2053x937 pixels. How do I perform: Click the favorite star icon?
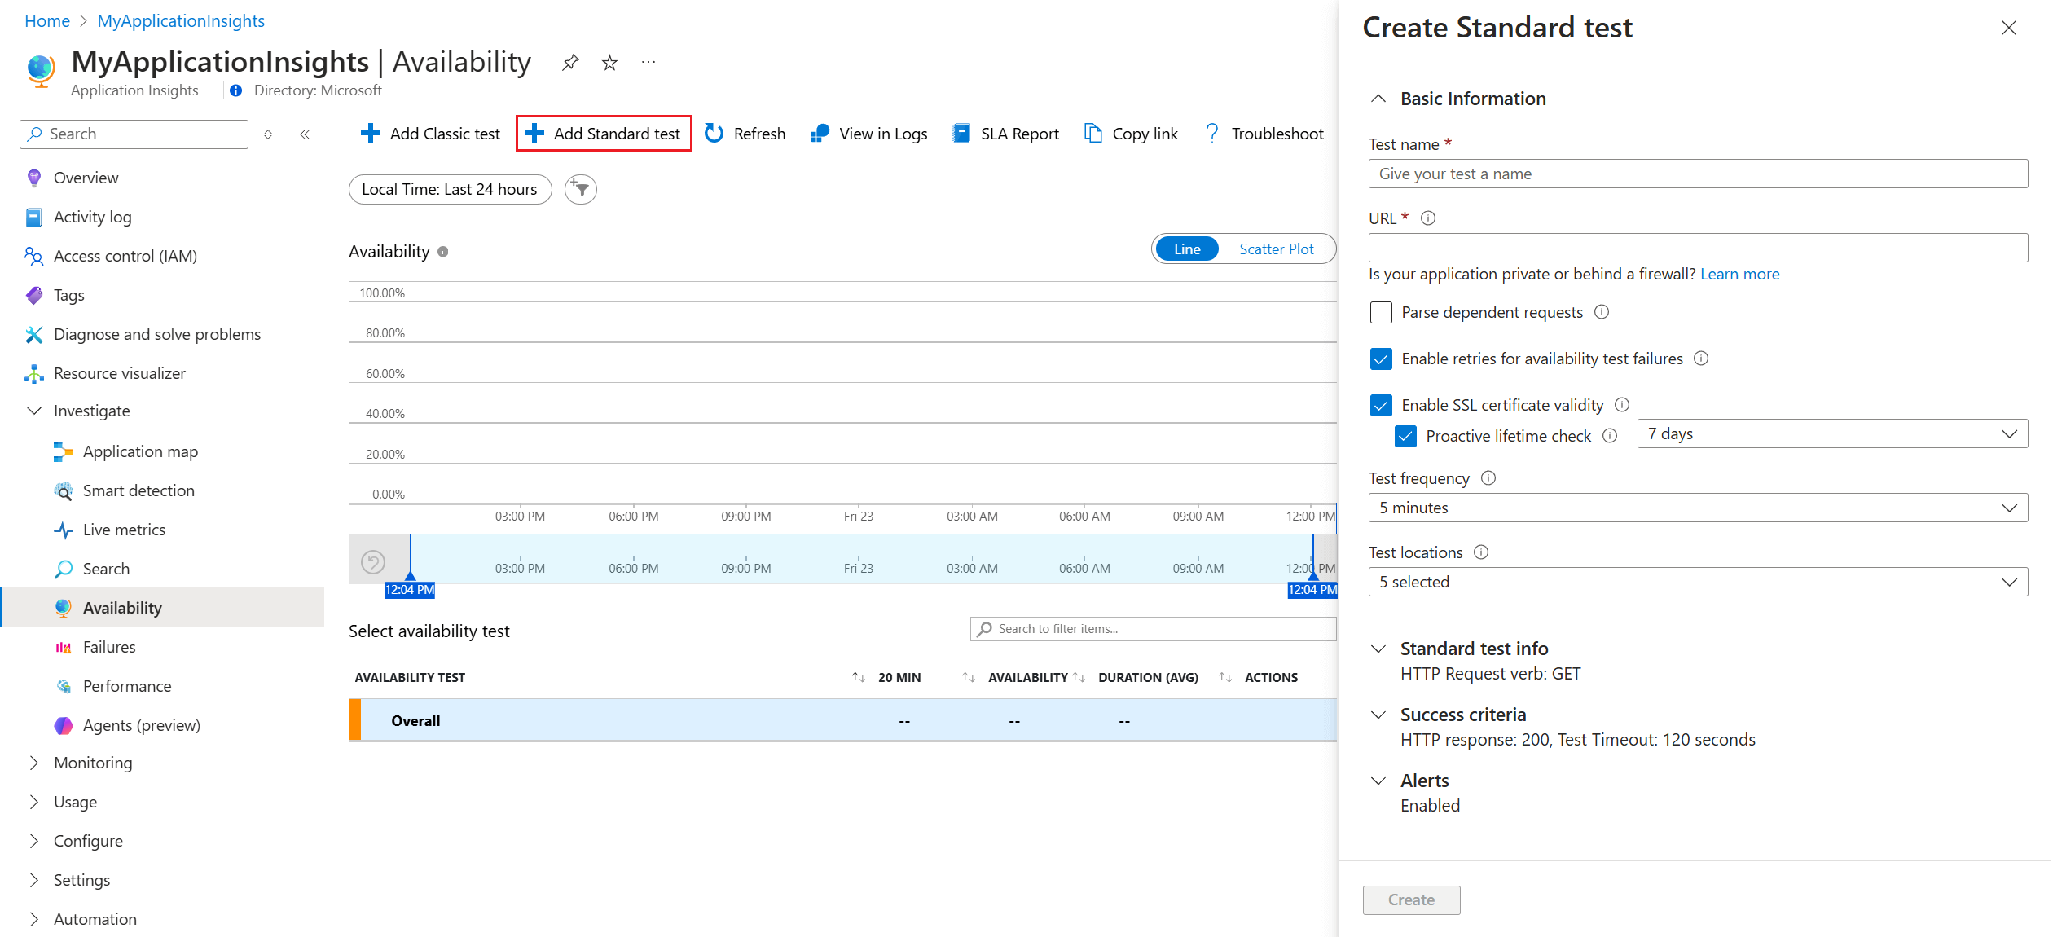(609, 63)
